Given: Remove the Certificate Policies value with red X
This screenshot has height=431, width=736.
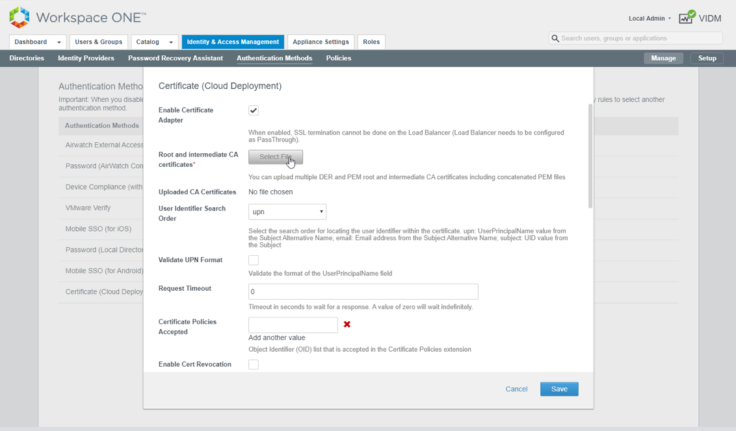Looking at the screenshot, I should point(347,325).
